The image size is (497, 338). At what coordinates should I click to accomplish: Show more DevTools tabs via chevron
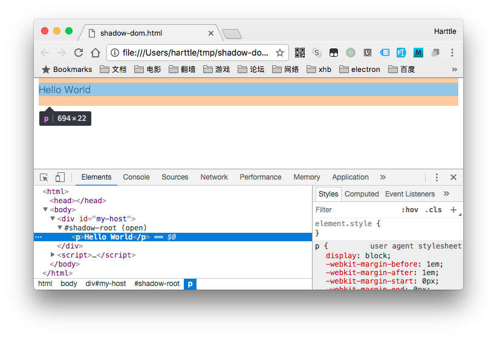coord(383,177)
